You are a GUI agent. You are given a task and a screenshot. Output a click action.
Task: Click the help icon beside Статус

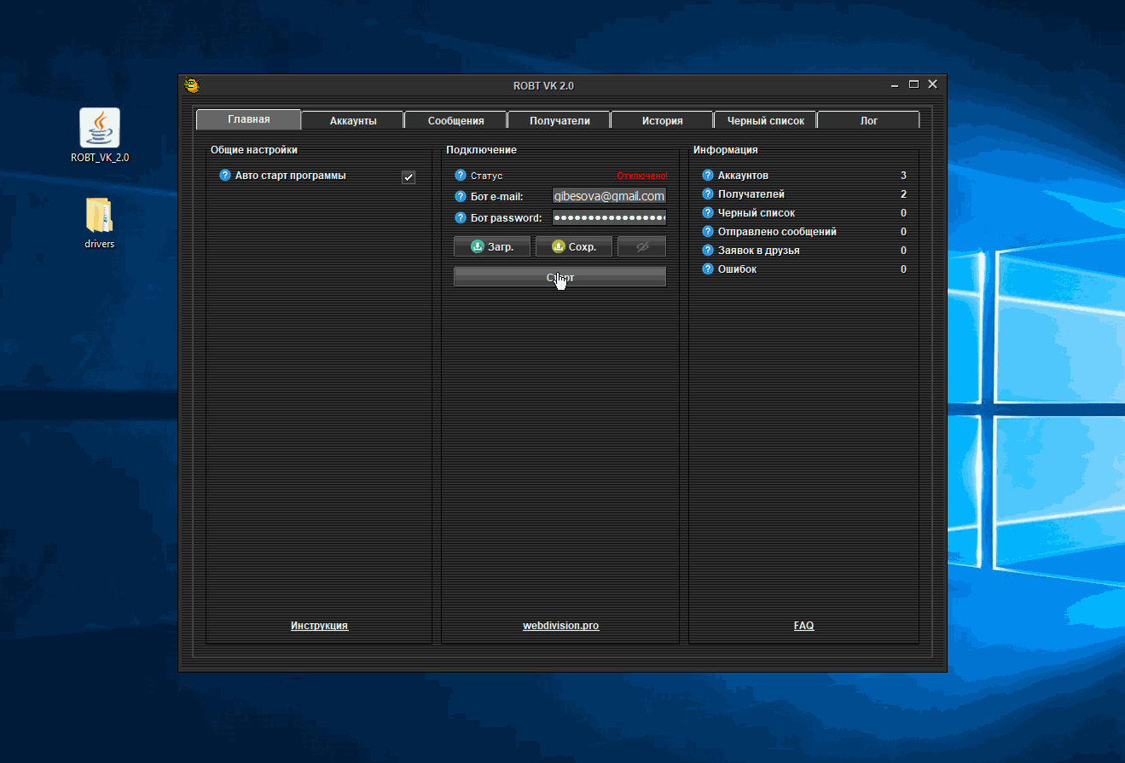click(461, 176)
